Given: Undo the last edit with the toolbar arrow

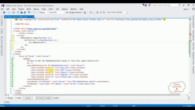Looking at the screenshot, I should click(x=29, y=13).
